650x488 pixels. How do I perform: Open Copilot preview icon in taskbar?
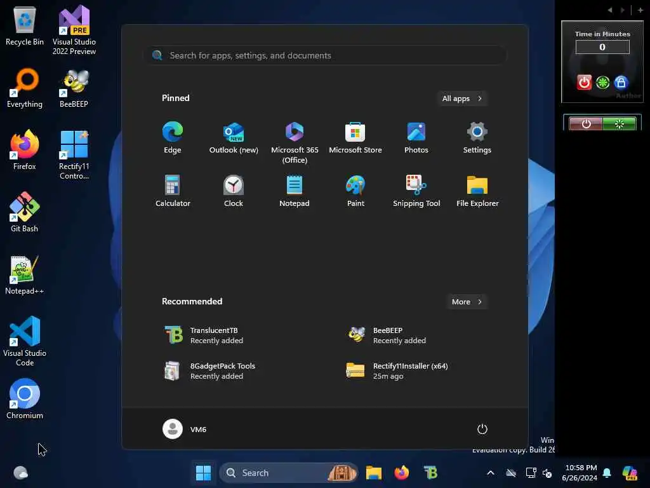tap(630, 473)
